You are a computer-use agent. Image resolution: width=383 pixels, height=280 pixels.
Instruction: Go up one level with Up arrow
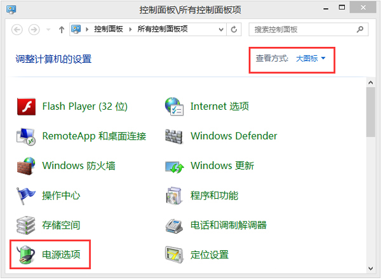pyautogui.click(x=62, y=30)
